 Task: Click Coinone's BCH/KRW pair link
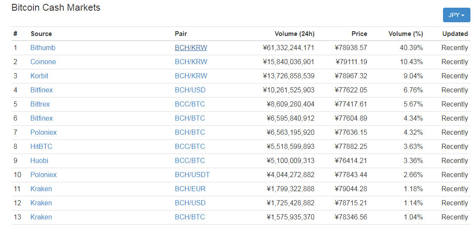pos(191,62)
